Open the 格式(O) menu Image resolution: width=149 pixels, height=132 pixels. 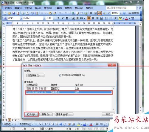[48, 8]
